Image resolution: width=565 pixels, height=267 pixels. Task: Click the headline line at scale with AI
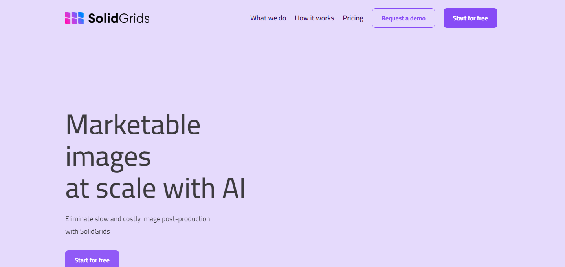pos(155,189)
